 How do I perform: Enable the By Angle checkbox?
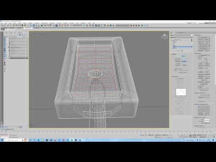pos(175,63)
